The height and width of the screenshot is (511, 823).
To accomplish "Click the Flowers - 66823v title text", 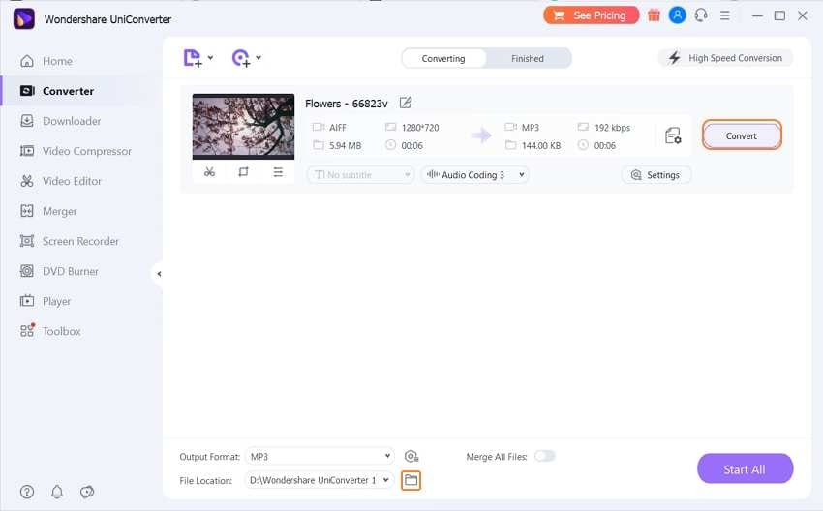I will click(x=347, y=104).
